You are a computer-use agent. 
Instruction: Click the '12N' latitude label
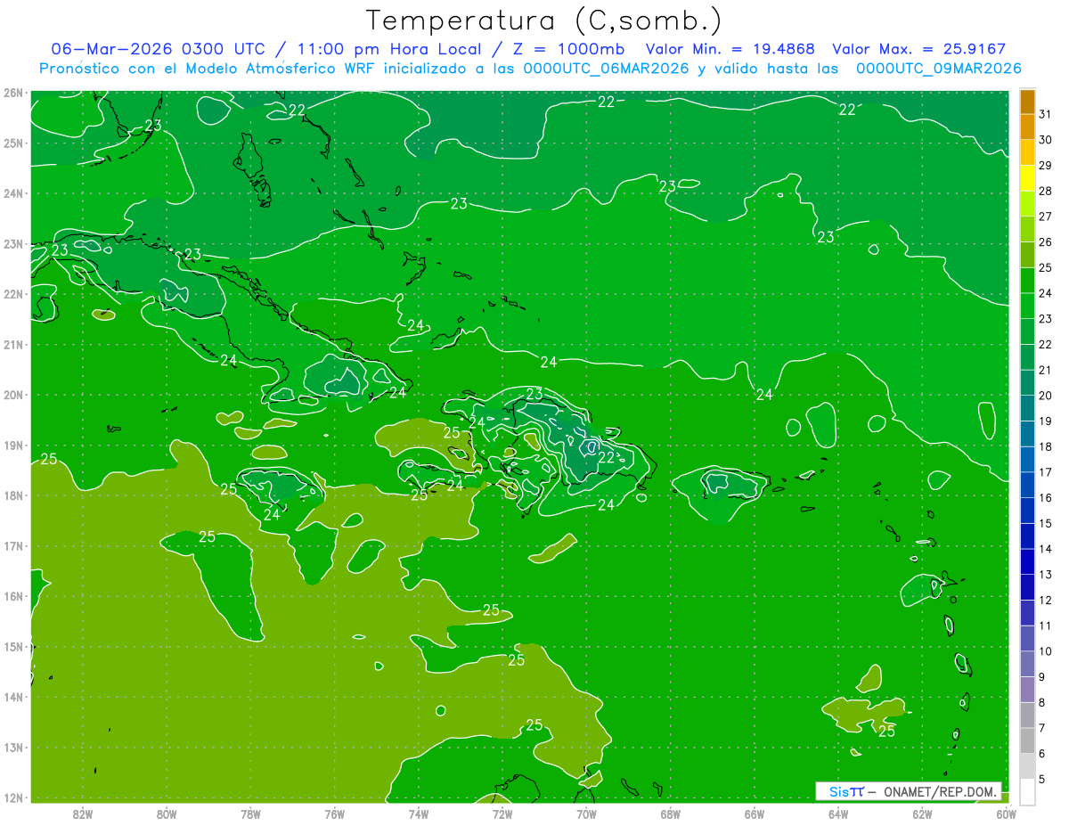(x=12, y=797)
